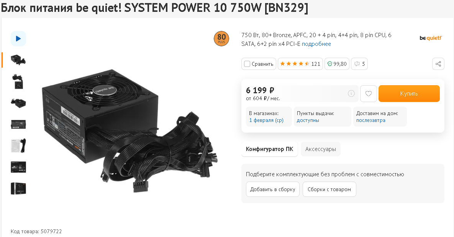Screen dimensions: 454x237
Task: Open the be quiet! brand logo
Action: (431, 38)
